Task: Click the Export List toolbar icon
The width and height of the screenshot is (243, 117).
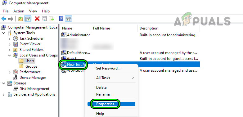Action: point(52,19)
